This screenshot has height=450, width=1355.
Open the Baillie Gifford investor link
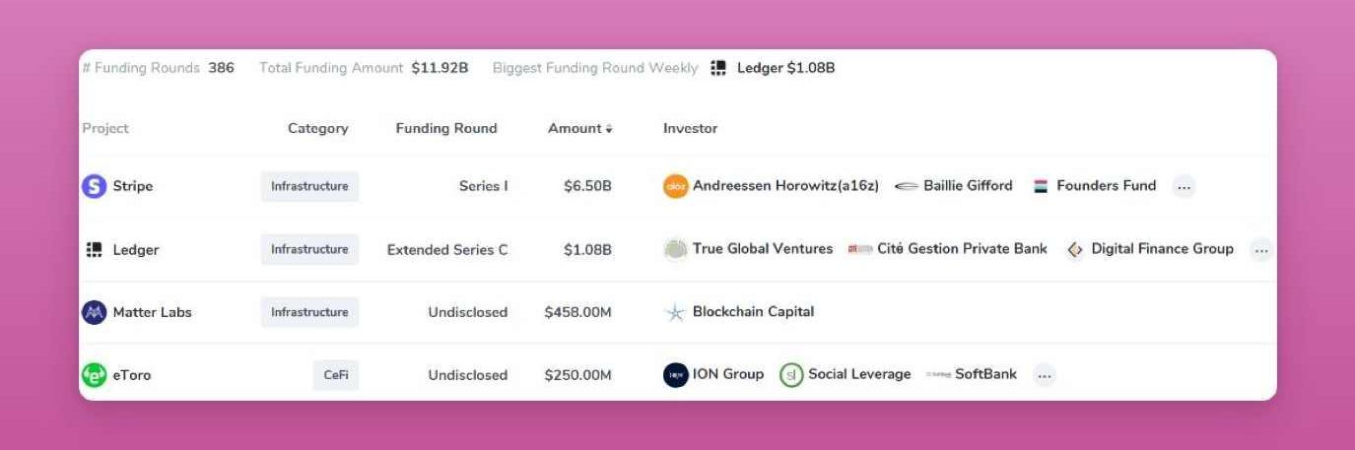(967, 186)
